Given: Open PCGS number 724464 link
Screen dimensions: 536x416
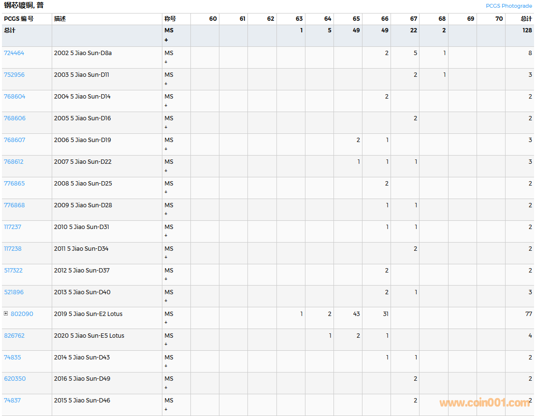Looking at the screenshot, I should [14, 53].
